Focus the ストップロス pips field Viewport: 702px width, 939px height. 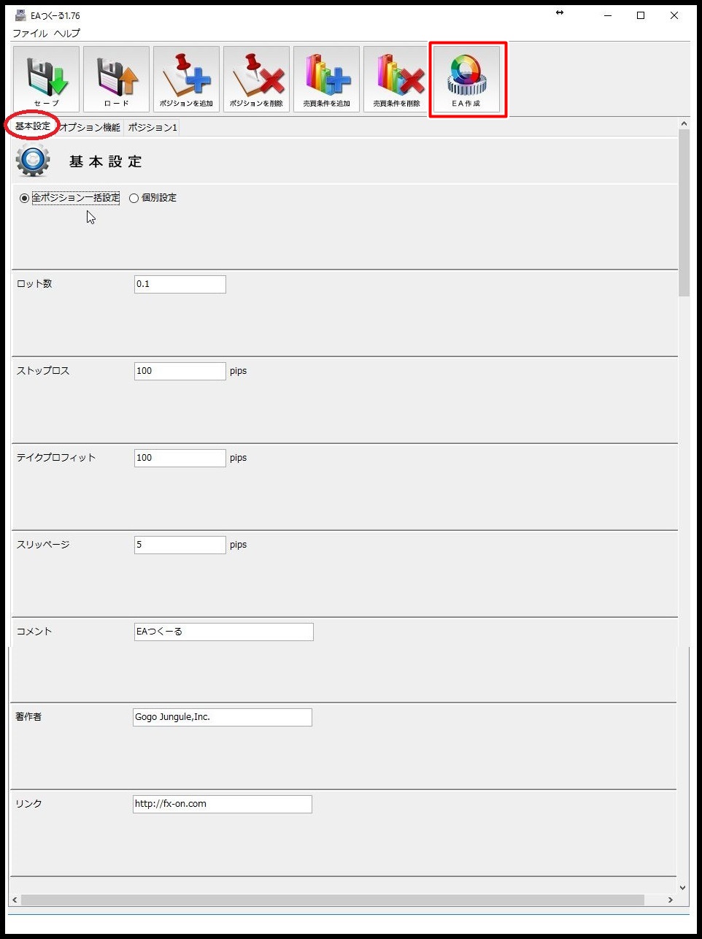tap(180, 371)
